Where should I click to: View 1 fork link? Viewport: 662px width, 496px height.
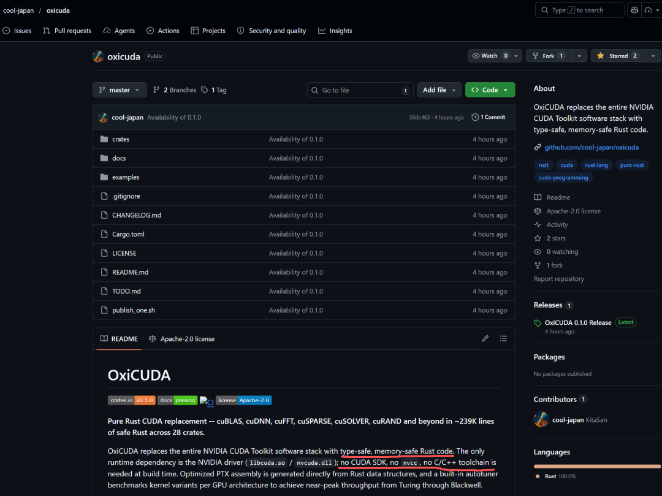pos(549,265)
